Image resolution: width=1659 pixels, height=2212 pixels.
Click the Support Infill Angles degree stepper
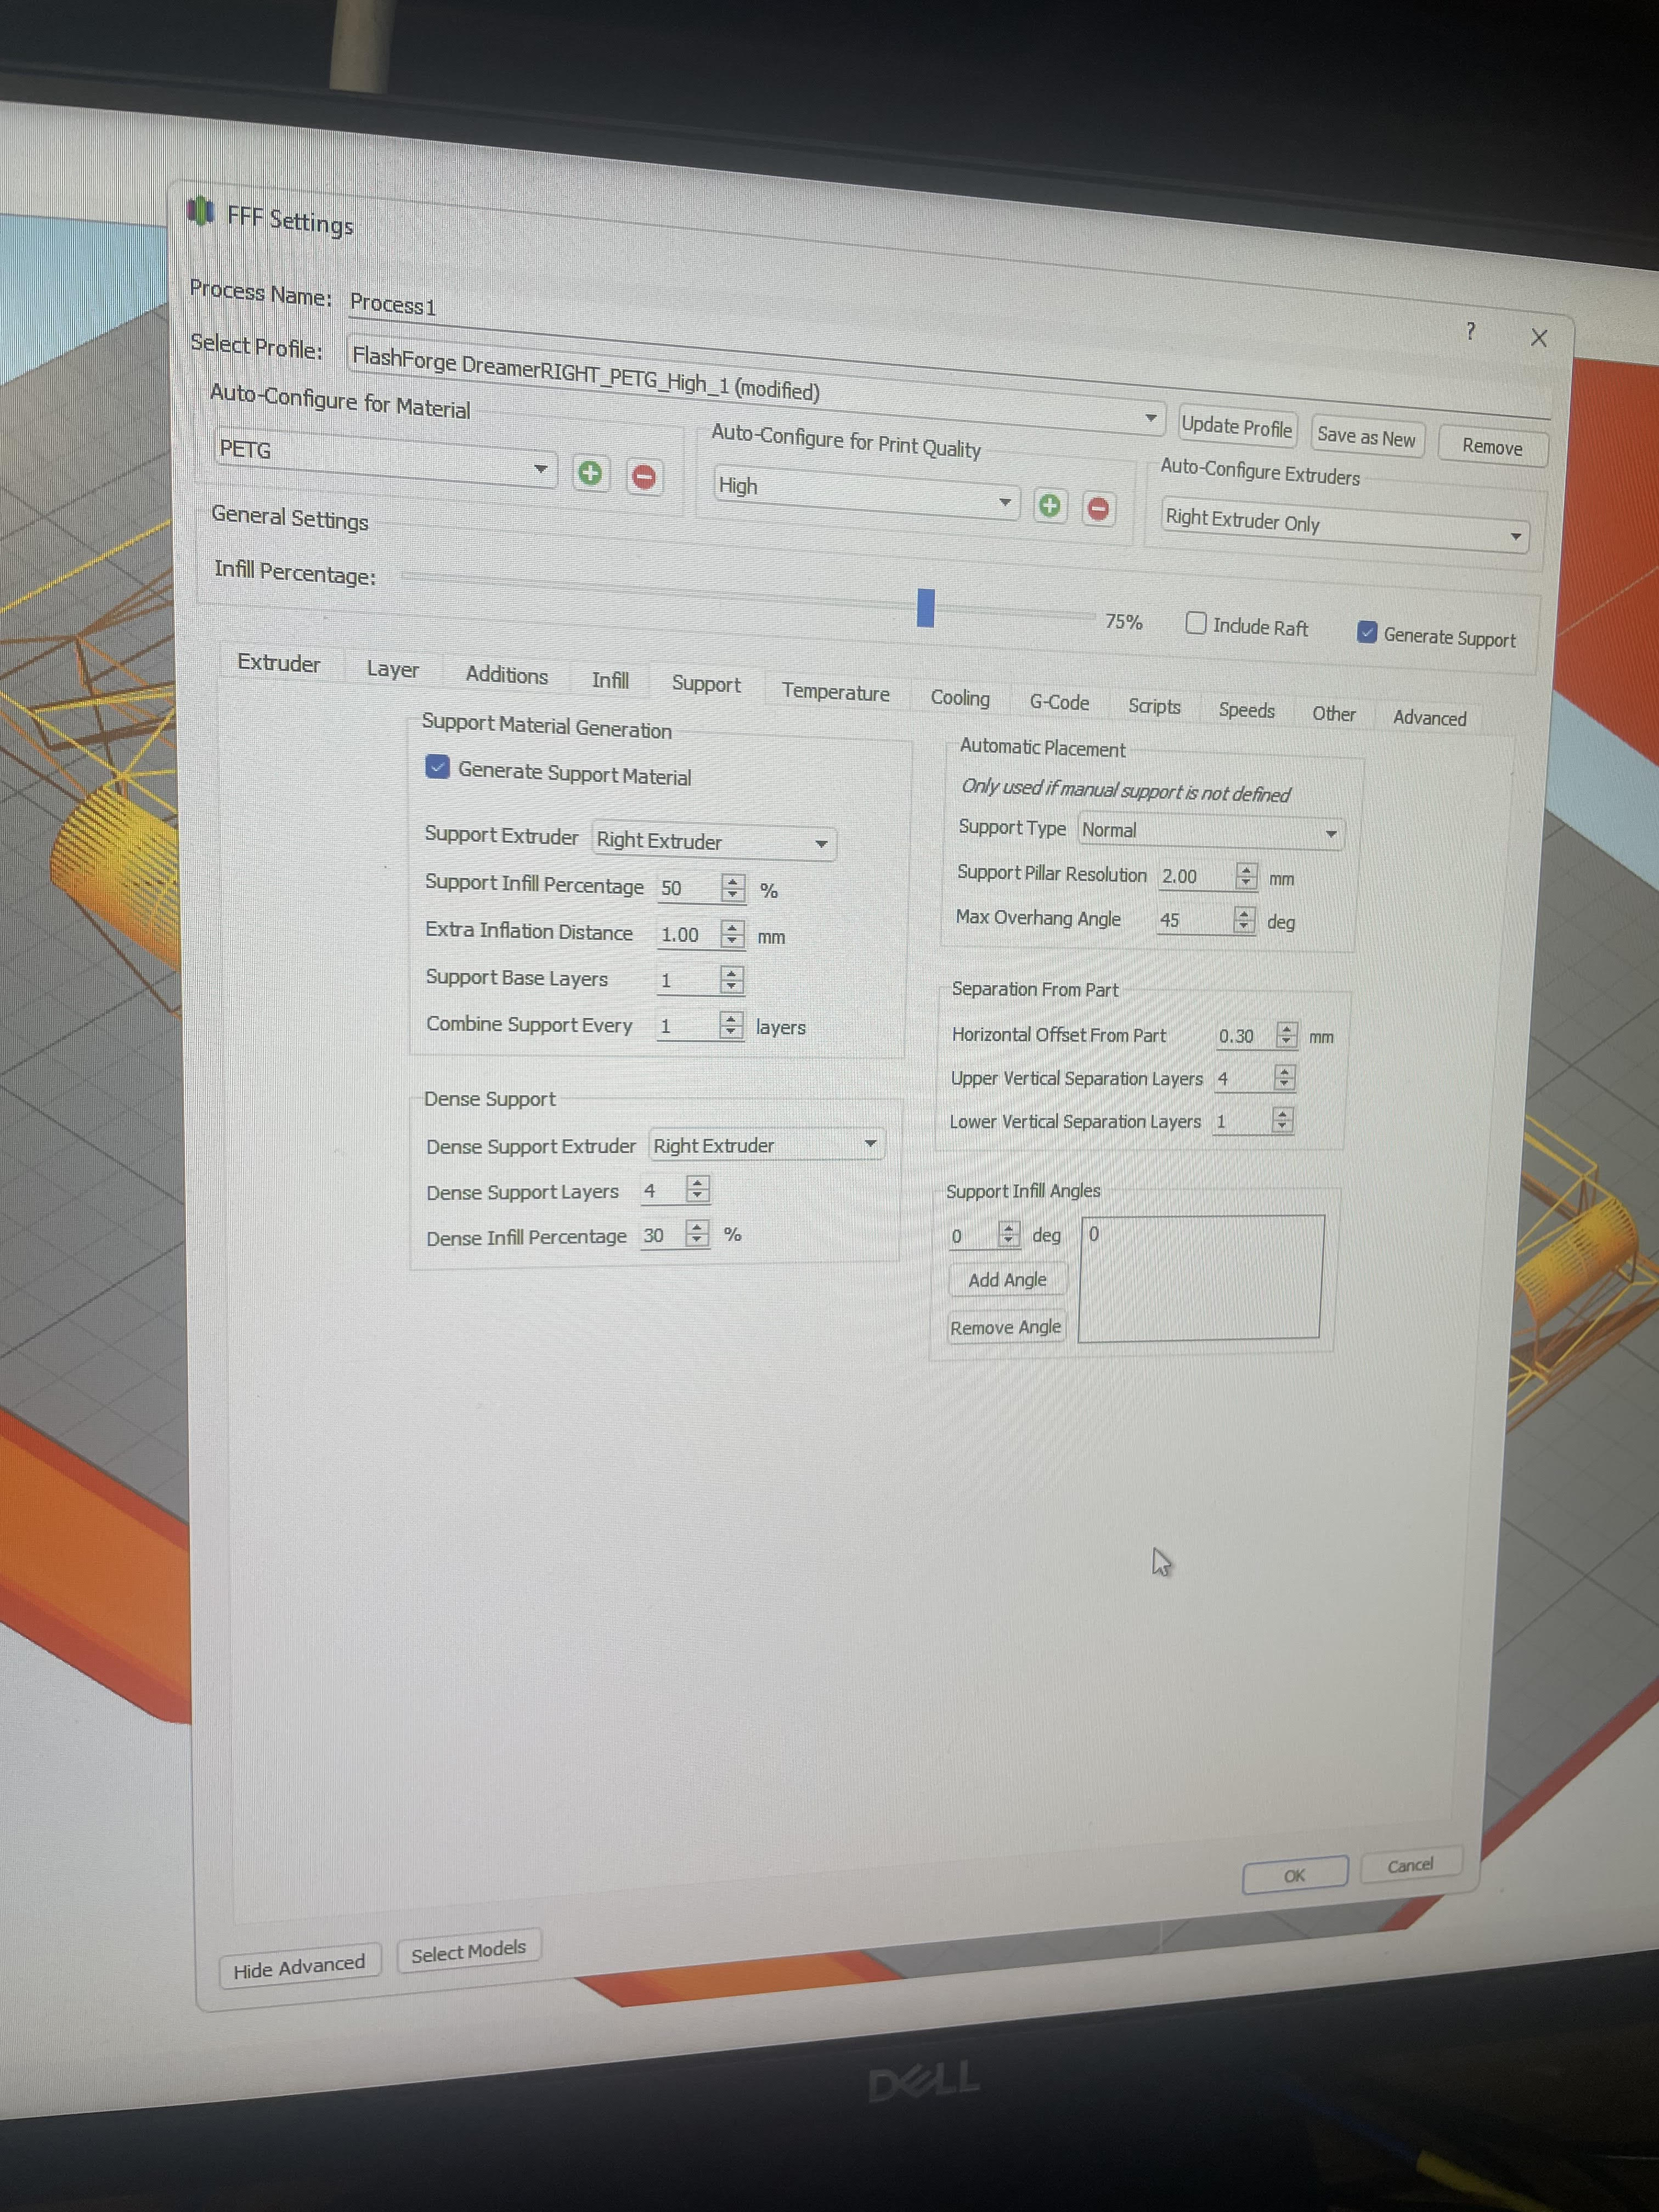click(x=1009, y=1235)
